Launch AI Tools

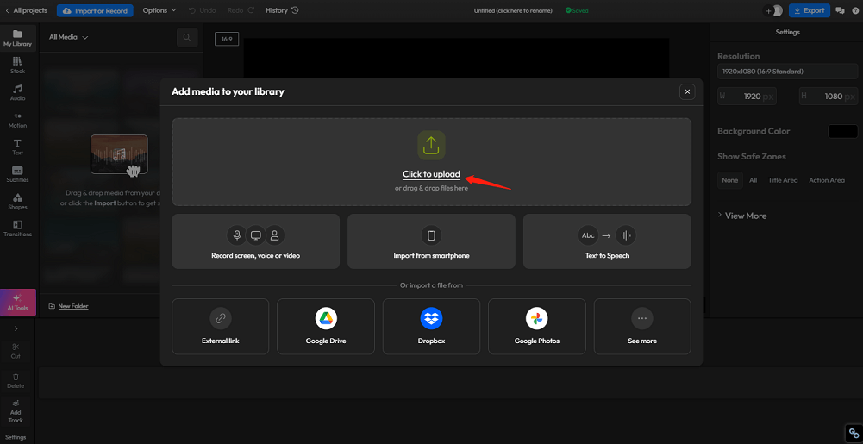pos(17,302)
